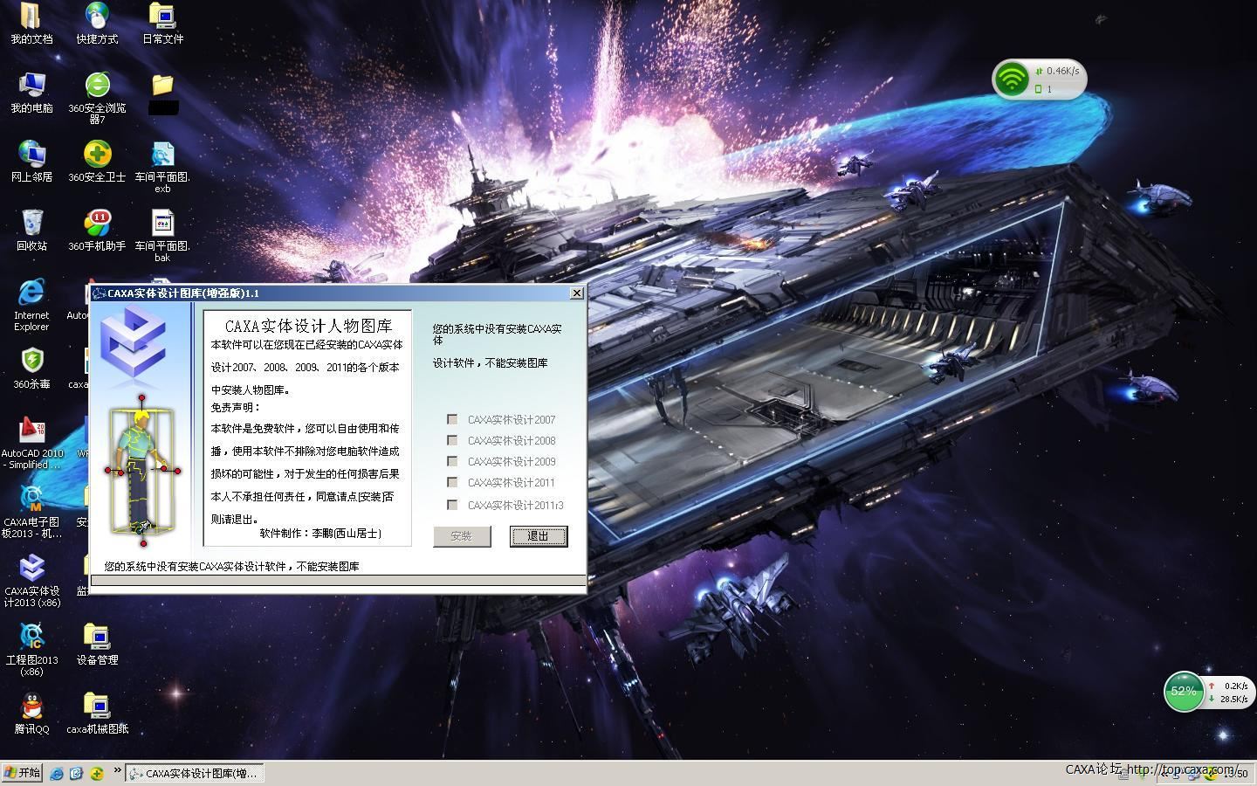1257x786 pixels.
Task: Select the 车间平面图.bak file icon
Action: (162, 236)
